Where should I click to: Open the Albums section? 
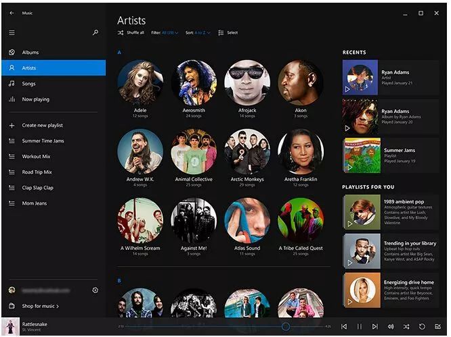pyautogui.click(x=53, y=52)
